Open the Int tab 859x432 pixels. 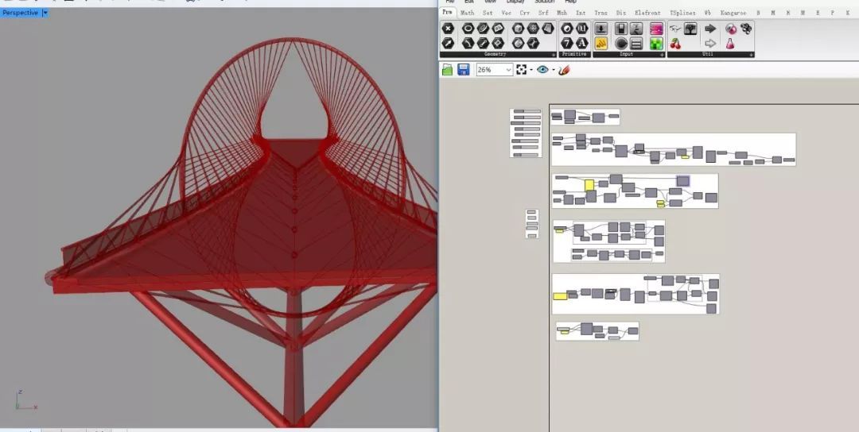[581, 13]
